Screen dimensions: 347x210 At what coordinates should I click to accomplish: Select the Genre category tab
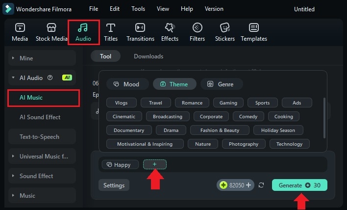pyautogui.click(x=222, y=84)
